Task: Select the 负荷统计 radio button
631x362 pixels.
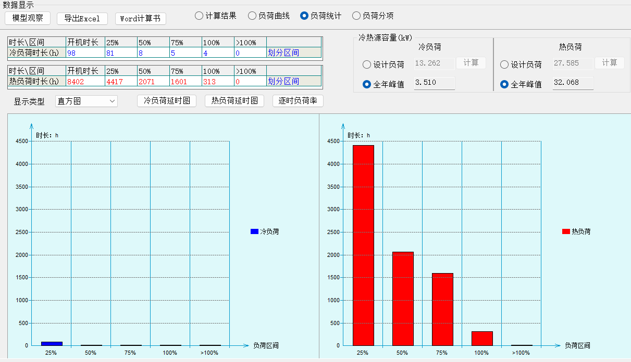Action: tap(304, 16)
